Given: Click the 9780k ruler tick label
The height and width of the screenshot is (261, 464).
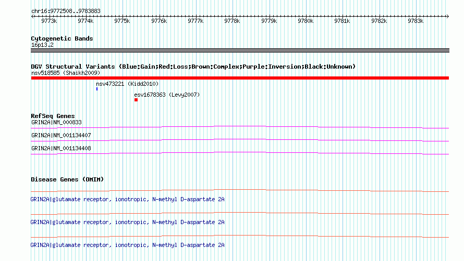Looking at the screenshot, I should (x=306, y=21).
